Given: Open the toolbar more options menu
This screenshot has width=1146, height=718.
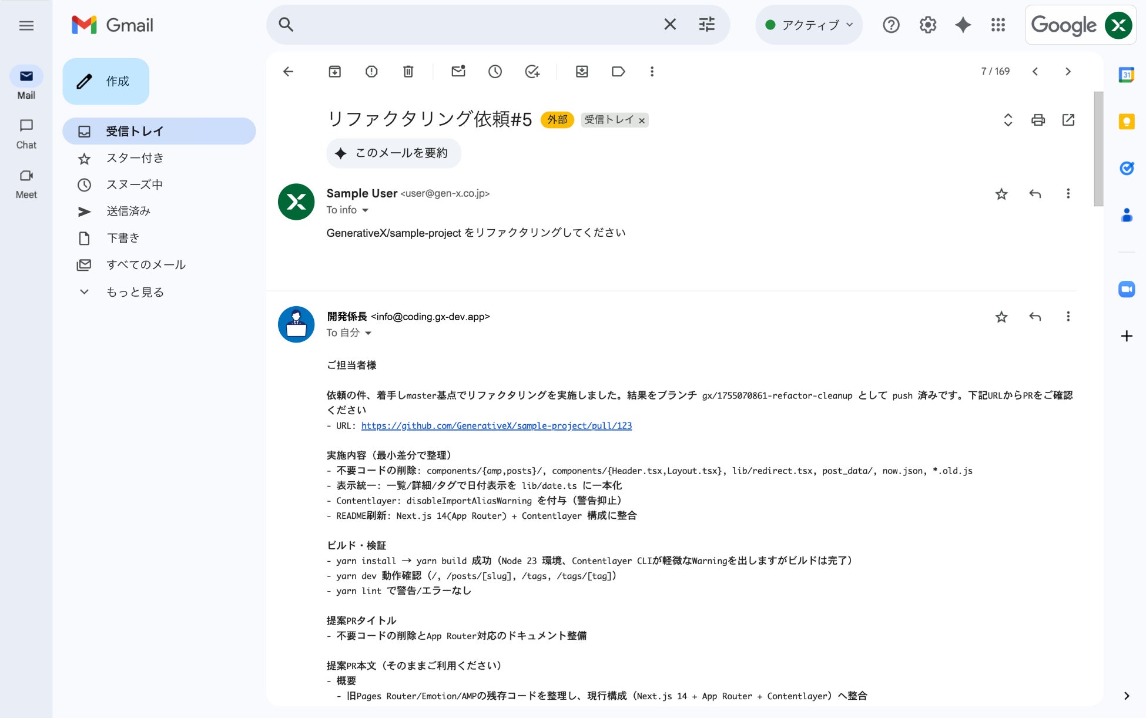Looking at the screenshot, I should pos(652,72).
